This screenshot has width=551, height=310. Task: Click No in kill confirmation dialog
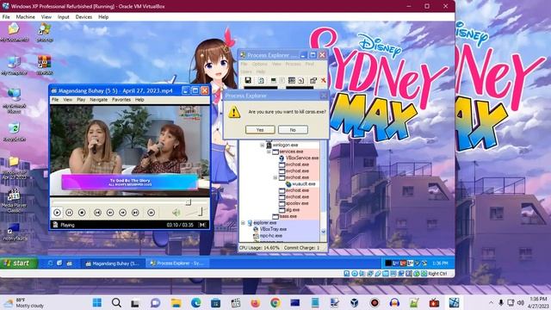[x=293, y=130]
